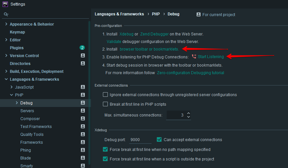Click project icon beside Quality Tools
The image size is (288, 168).
(x=83, y=134)
